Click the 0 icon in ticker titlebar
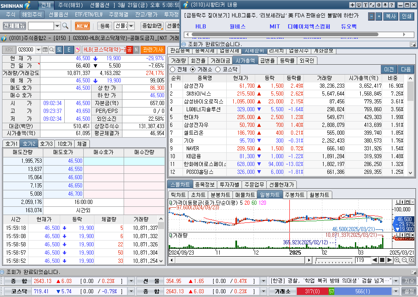Viewport: 418px width, 297px height. click(378, 5)
